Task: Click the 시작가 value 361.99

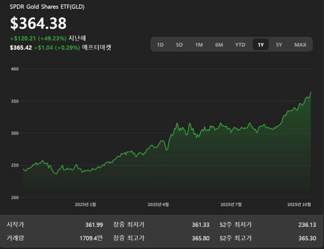Action: tap(94, 225)
